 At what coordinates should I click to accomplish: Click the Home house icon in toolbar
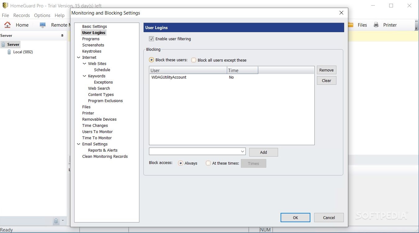(x=7, y=25)
